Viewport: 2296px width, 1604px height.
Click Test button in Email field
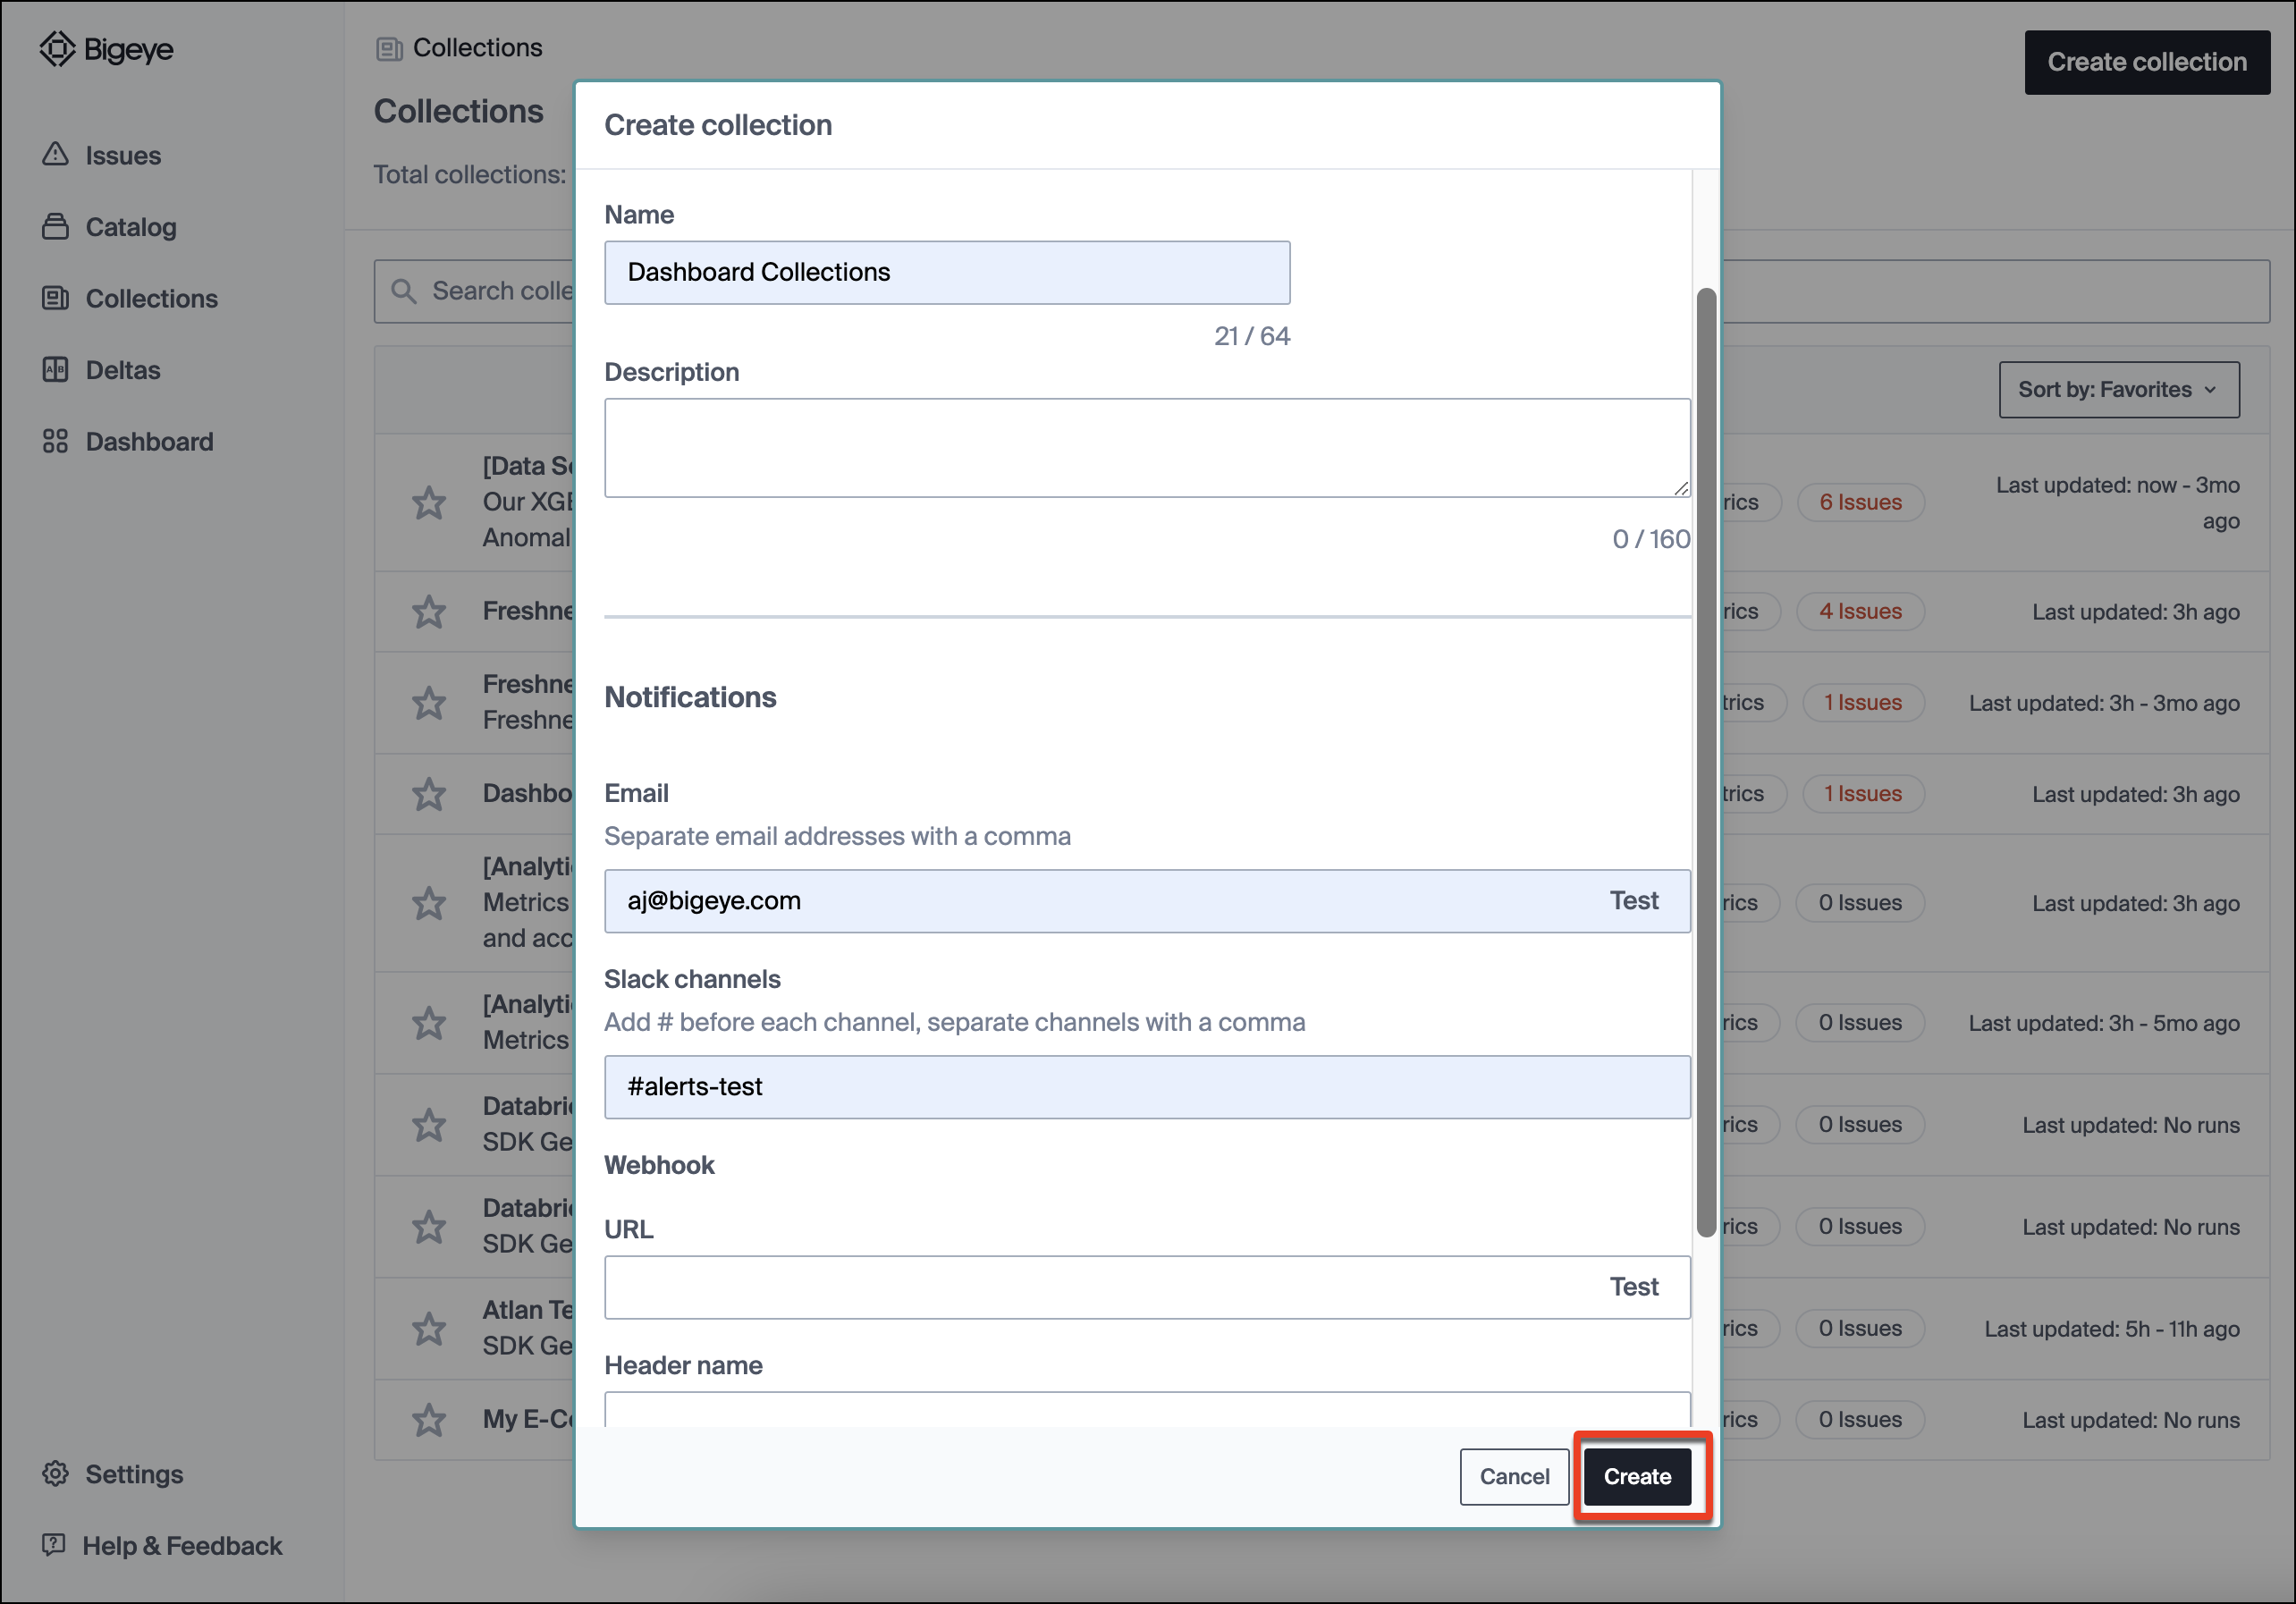click(1633, 901)
